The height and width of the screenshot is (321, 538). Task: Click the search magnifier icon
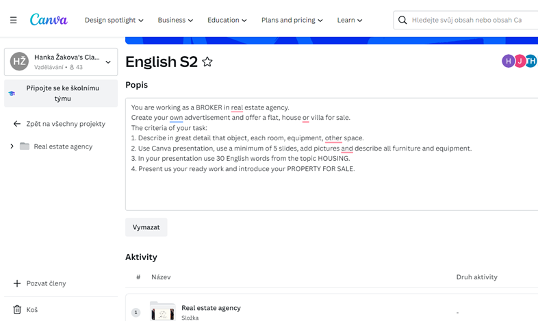[x=403, y=21]
